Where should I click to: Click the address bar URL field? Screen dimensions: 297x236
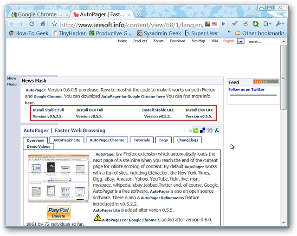point(131,25)
